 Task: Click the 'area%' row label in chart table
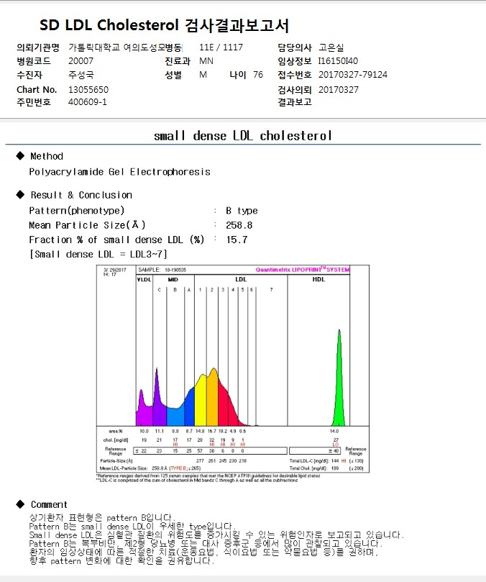[x=115, y=432]
